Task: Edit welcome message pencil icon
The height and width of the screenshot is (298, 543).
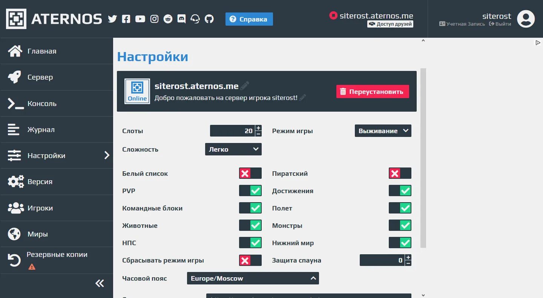Action: [x=302, y=98]
